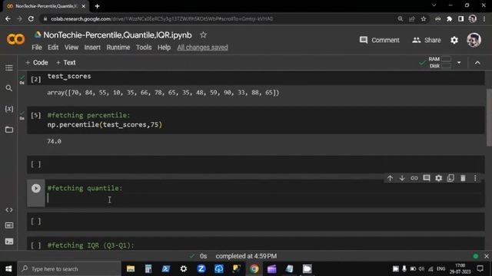Open cell editor settings gear

coord(439,178)
